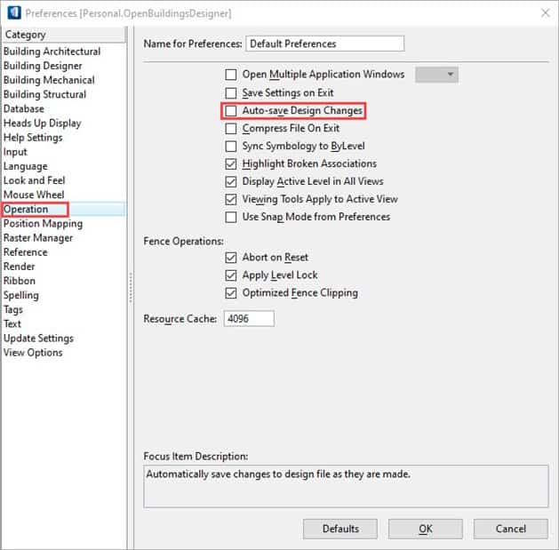Enable Compress File On Exit

231,129
